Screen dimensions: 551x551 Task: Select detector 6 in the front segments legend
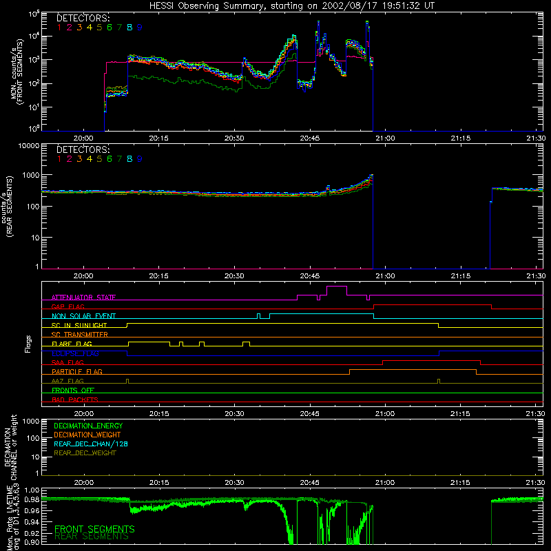pos(110,28)
